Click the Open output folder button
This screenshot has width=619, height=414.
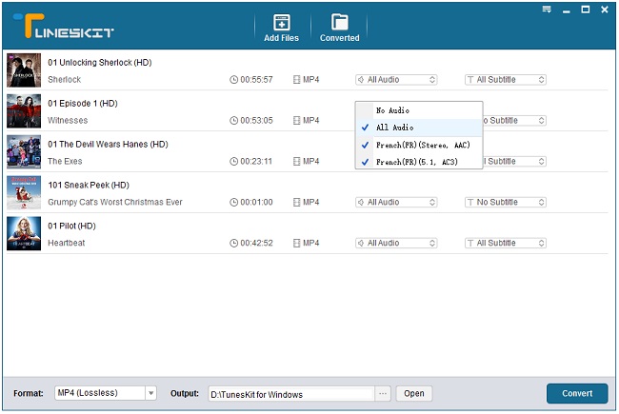point(413,393)
